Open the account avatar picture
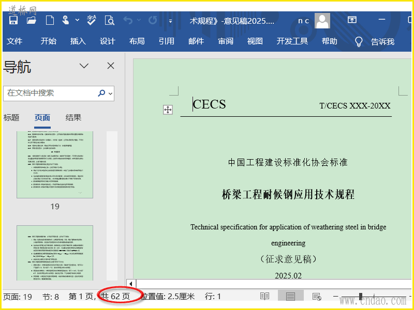 point(322,21)
